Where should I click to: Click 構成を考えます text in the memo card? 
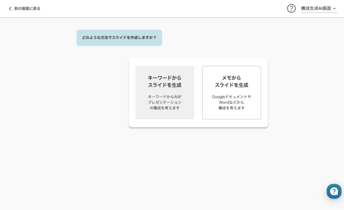pos(231,108)
